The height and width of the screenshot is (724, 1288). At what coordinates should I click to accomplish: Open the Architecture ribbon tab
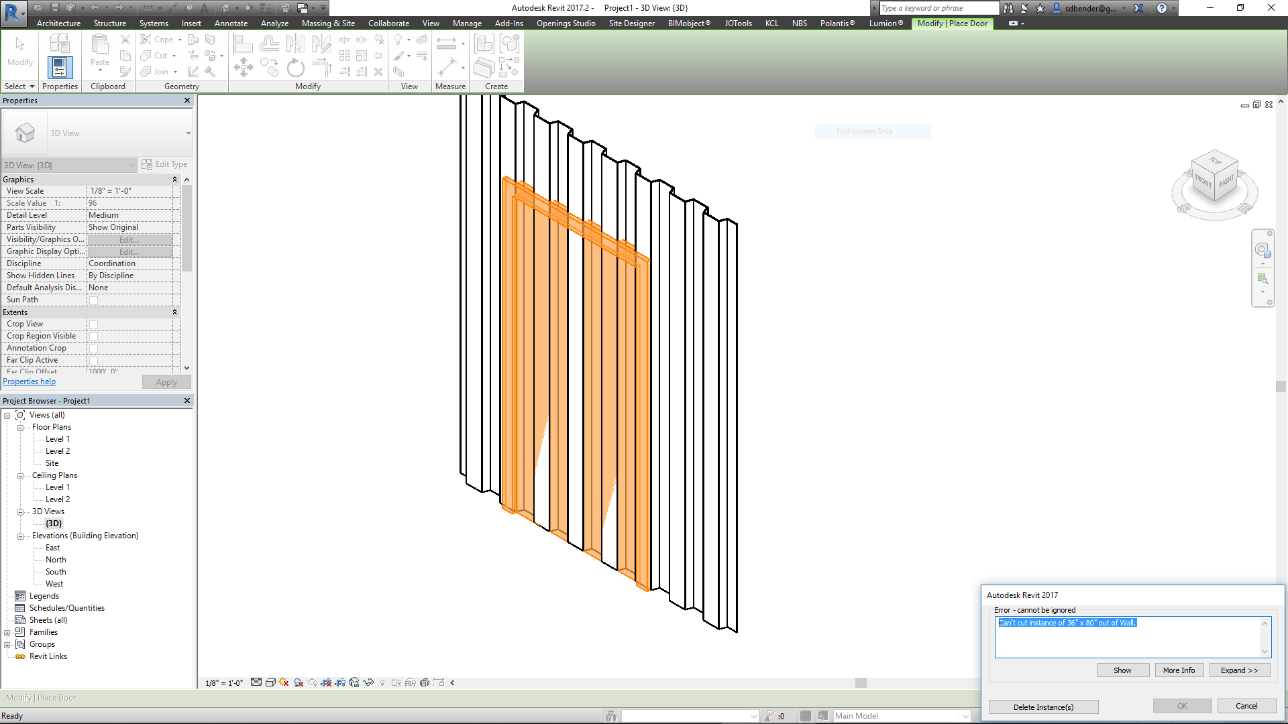[58, 23]
